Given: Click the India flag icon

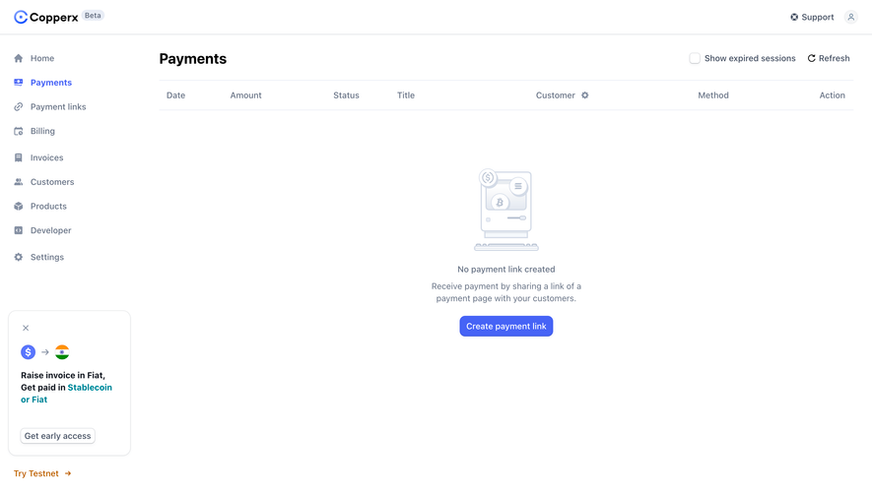Looking at the screenshot, I should point(62,352).
